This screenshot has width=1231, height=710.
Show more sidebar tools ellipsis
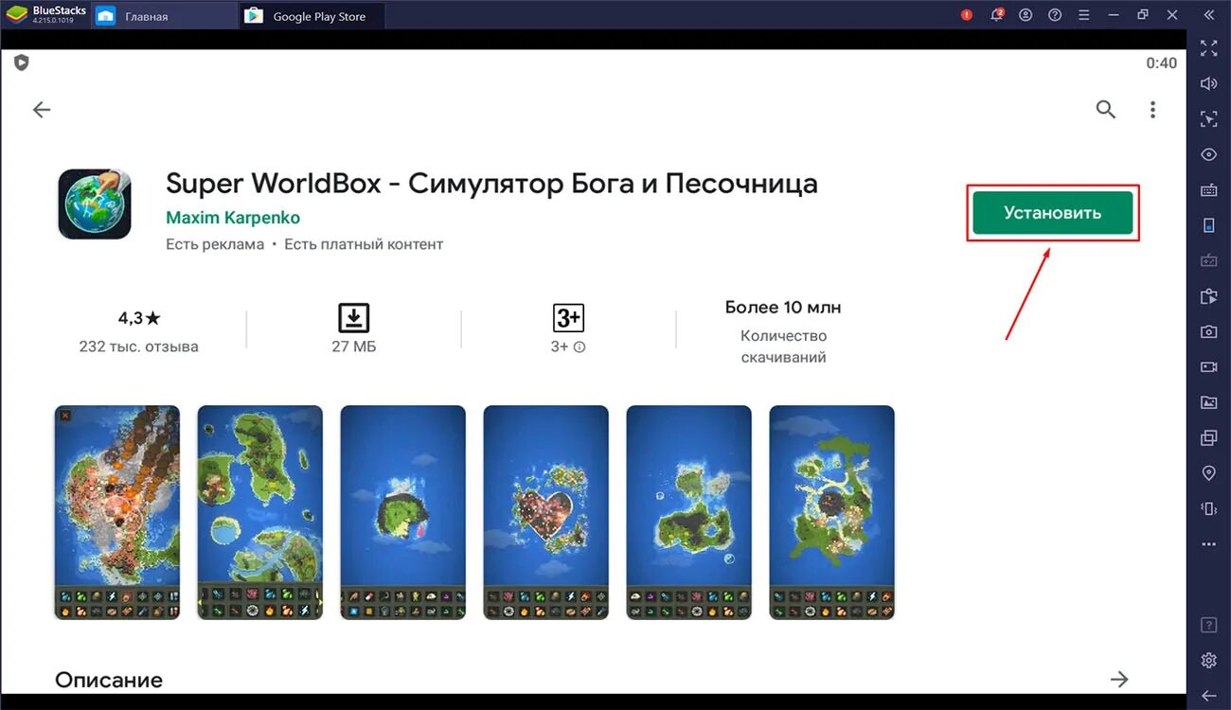pyautogui.click(x=1208, y=544)
